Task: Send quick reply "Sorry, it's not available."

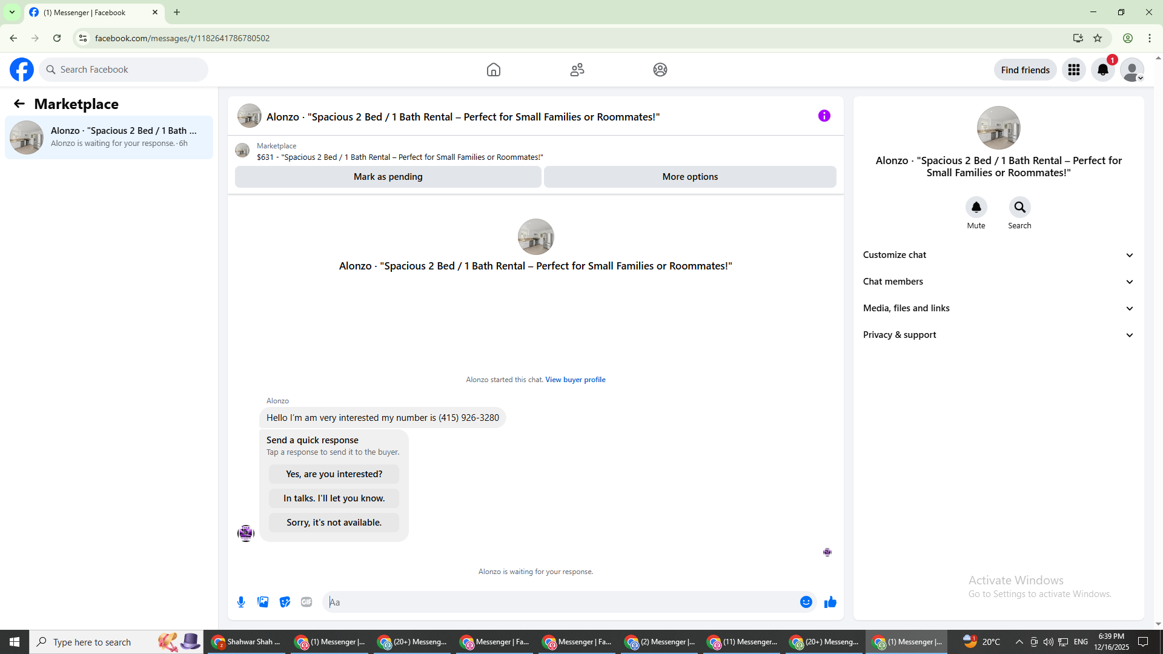Action: coord(334,523)
